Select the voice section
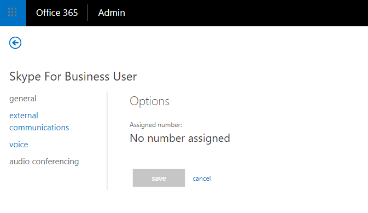This screenshot has width=368, height=213. click(19, 145)
